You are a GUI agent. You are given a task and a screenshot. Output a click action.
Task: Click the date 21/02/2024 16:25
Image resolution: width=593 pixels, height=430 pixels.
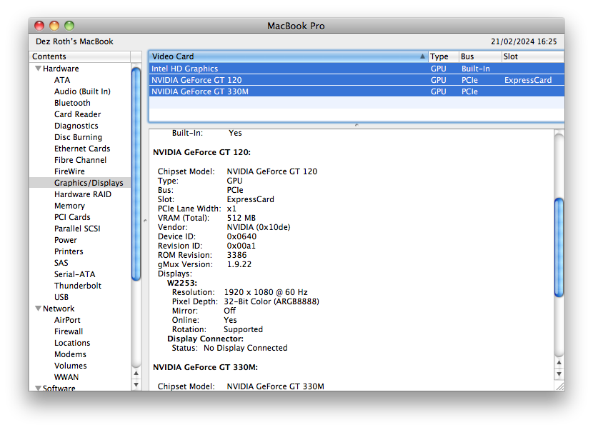click(524, 41)
